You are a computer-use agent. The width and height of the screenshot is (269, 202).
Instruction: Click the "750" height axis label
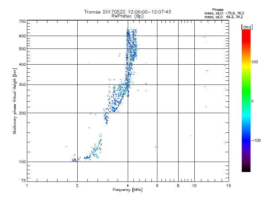coord(22,21)
